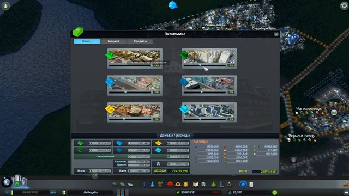Open the Districts tool menu

(130, 185)
